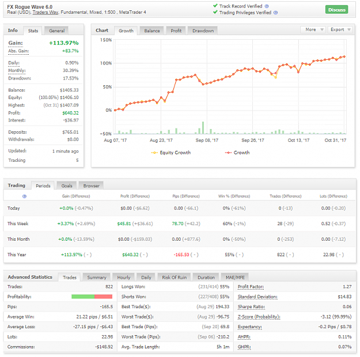Image resolution: width=360 pixels, height=357 pixels.
Task: Open the More dropdown on chart
Action: coord(313,29)
